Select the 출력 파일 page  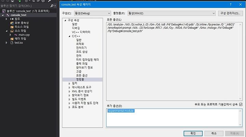point(82,64)
